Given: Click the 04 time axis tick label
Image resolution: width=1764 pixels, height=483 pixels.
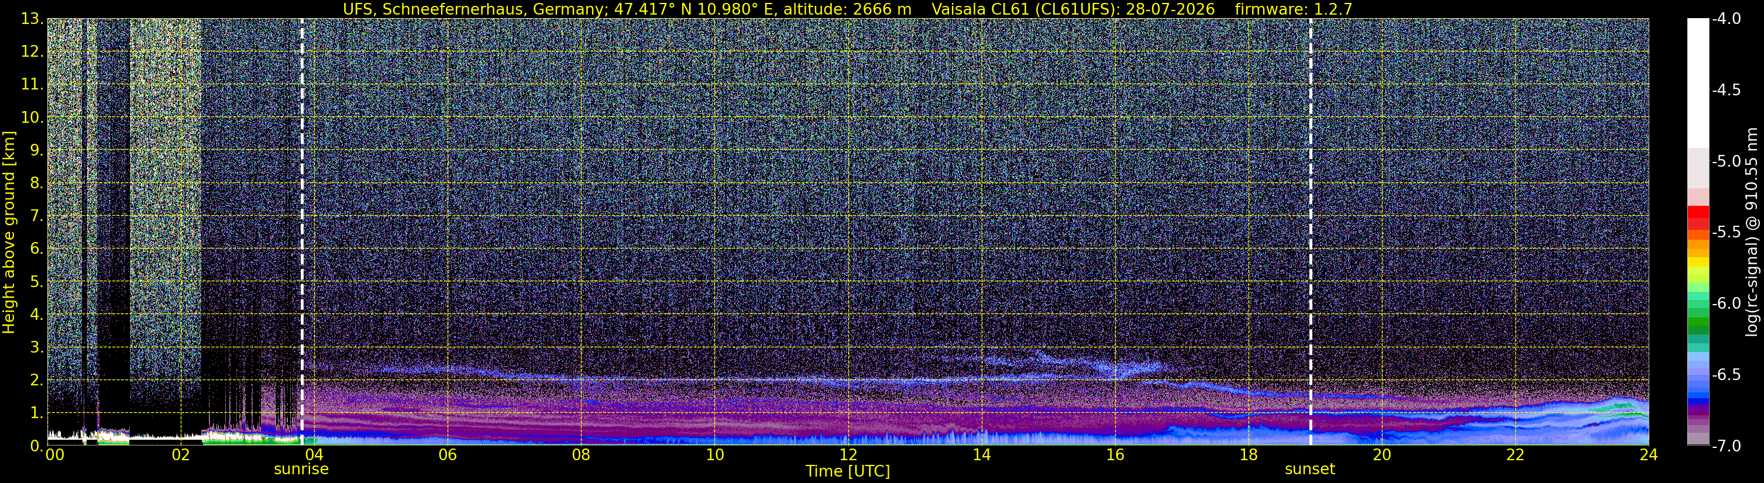Looking at the screenshot, I should tap(314, 455).
